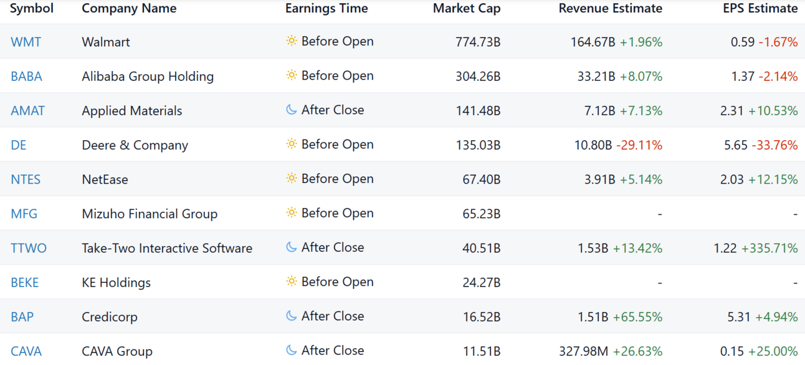The image size is (805, 365).
Task: Open the CAVA ticker link
Action: tap(26, 351)
